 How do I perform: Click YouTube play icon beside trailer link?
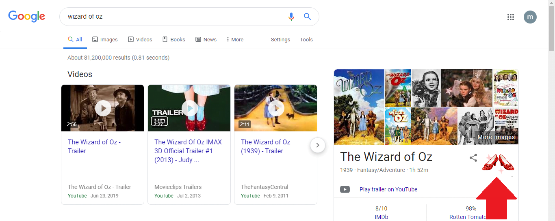345,189
